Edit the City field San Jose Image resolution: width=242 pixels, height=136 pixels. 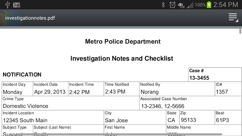[135, 117]
